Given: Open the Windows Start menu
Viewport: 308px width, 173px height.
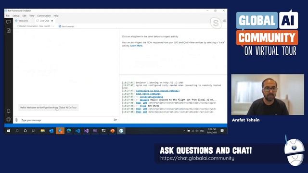Looking at the screenshot, I should click(x=9, y=131).
